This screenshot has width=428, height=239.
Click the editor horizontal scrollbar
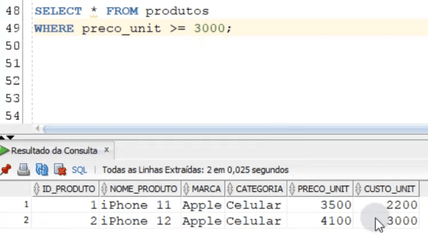pyautogui.click(x=236, y=129)
